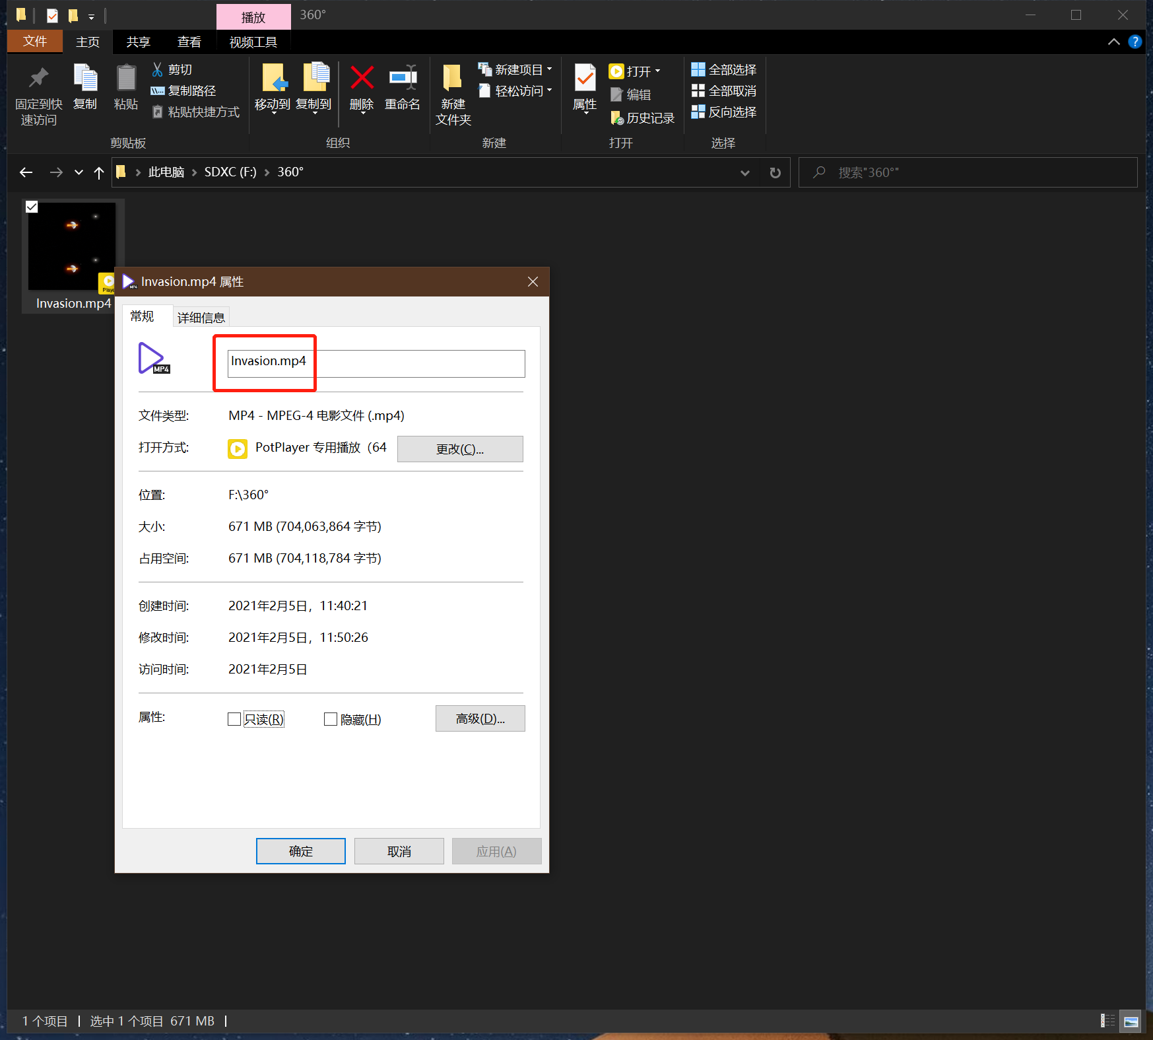This screenshot has height=1040, width=1153.
Task: Expand the Move to (移动到) dropdown
Action: click(x=273, y=112)
